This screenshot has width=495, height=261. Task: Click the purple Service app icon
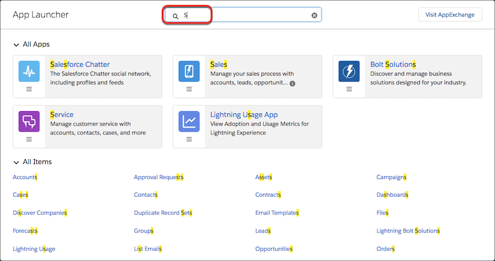coord(29,122)
